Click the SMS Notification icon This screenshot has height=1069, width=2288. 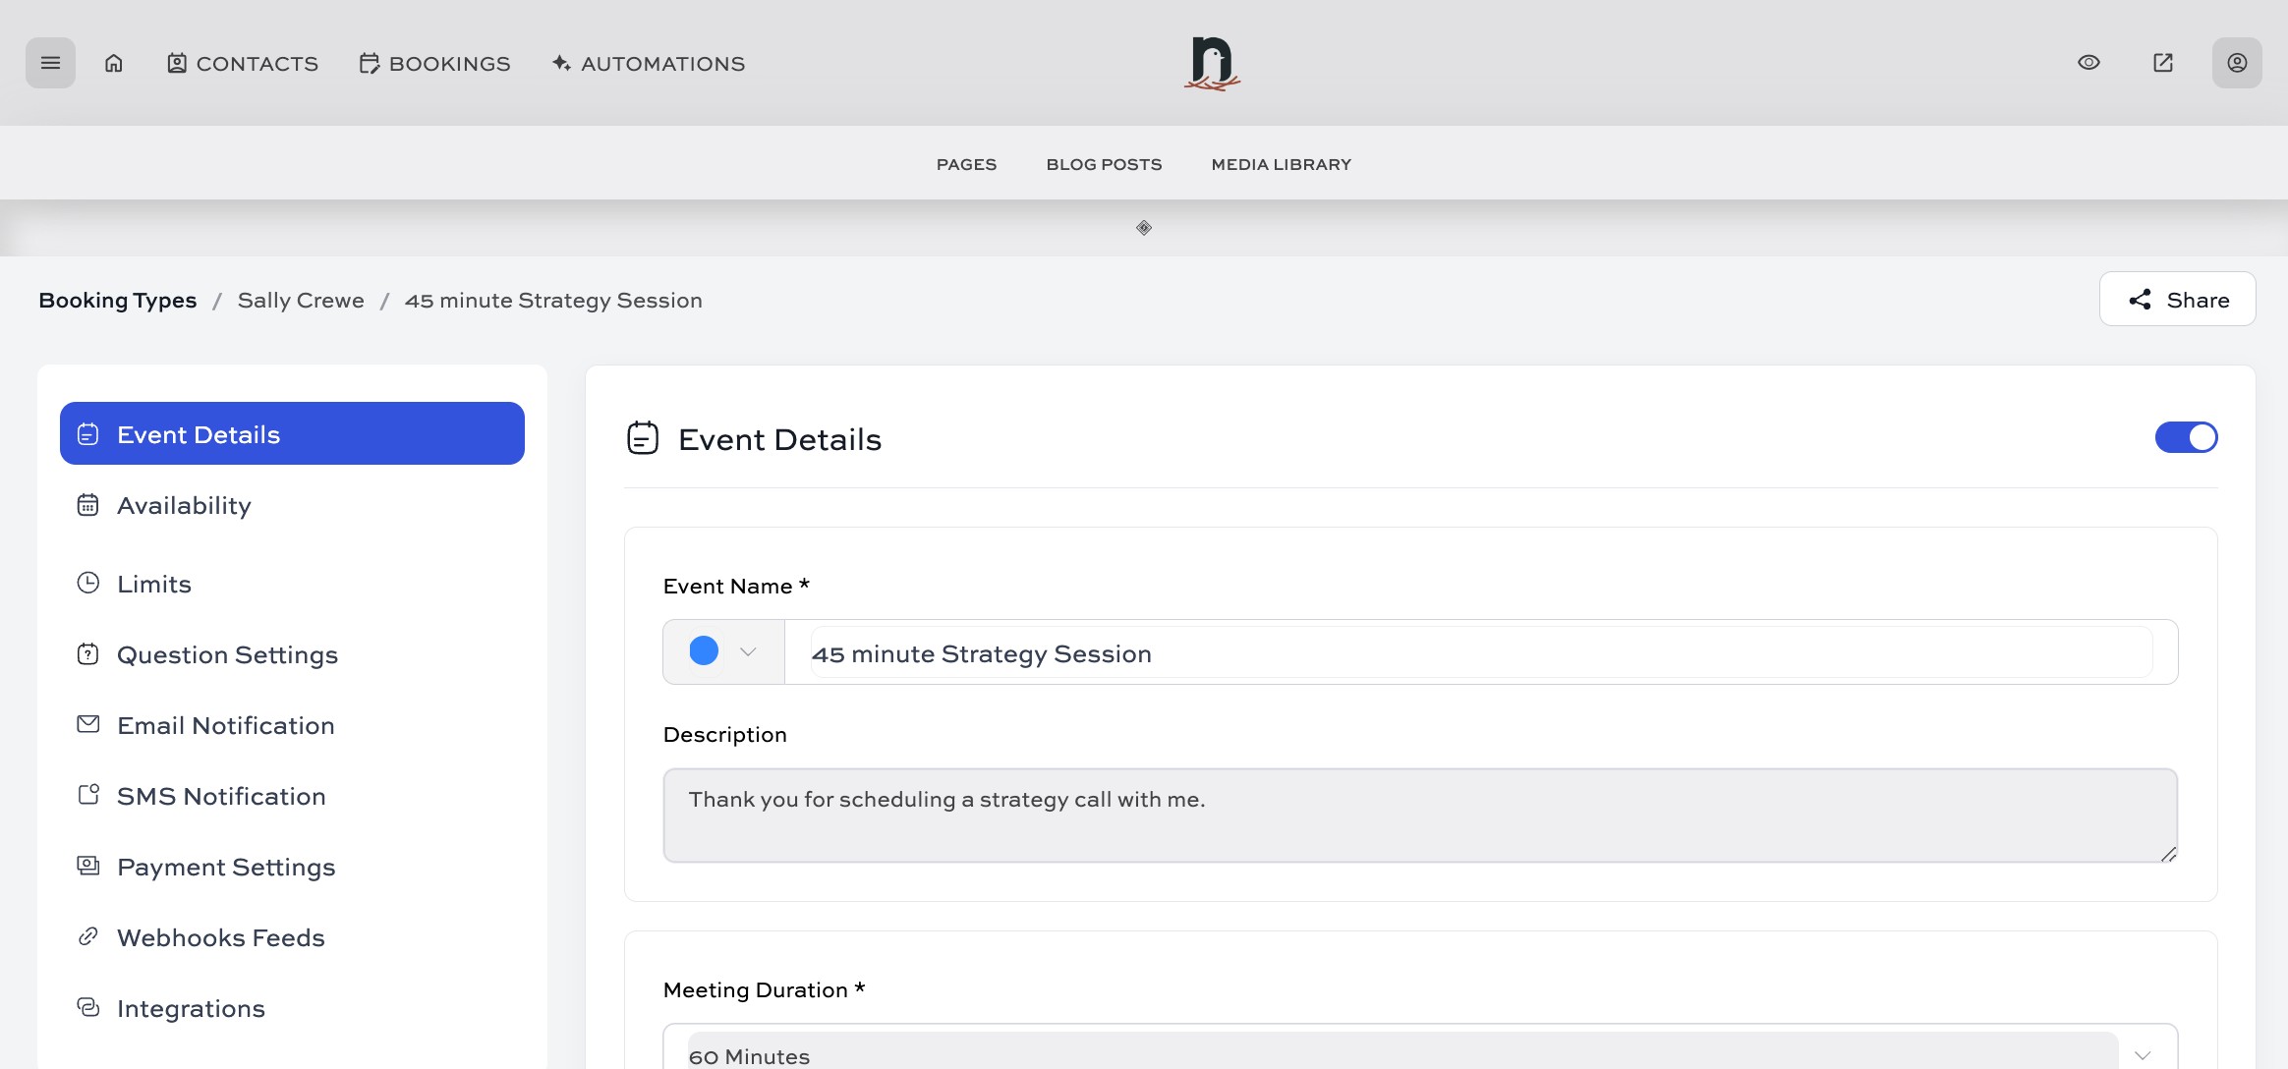pos(88,794)
